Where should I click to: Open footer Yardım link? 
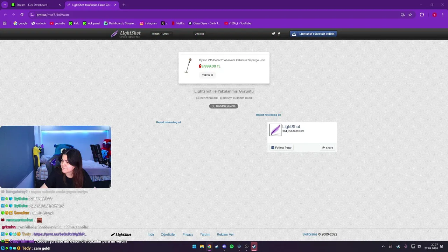coord(205,234)
